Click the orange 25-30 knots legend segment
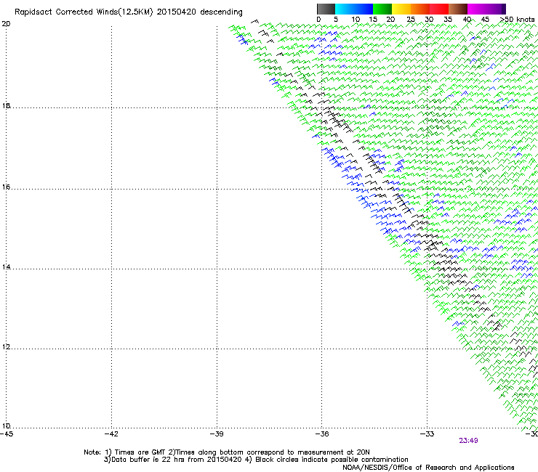The height and width of the screenshot is (472, 538). 420,9
